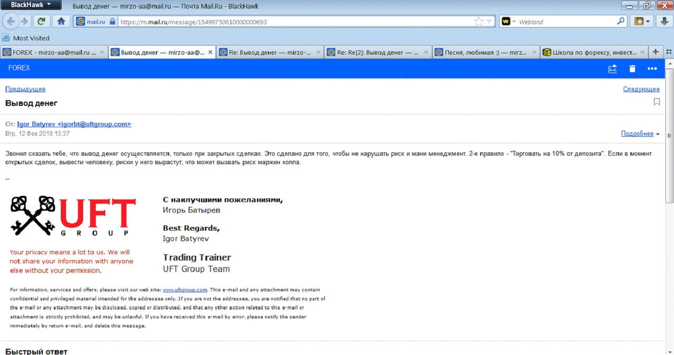The height and width of the screenshot is (355, 674).
Task: Delete this message with trash icon
Action: (632, 68)
